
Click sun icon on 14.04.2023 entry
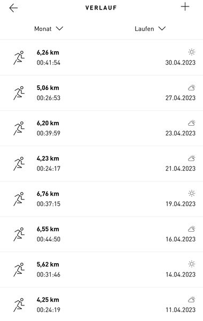[192, 264]
